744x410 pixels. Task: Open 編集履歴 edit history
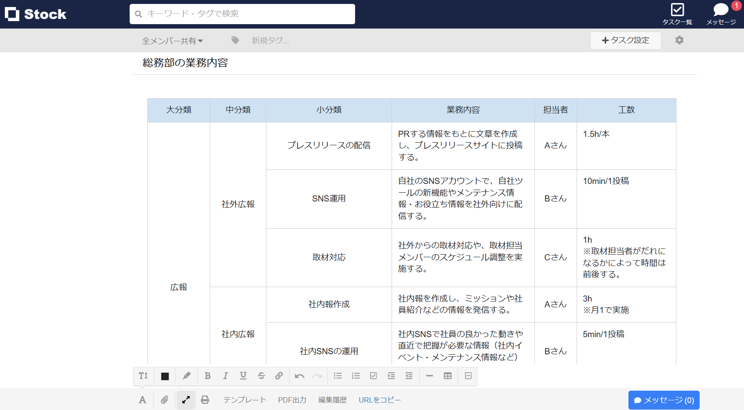333,400
